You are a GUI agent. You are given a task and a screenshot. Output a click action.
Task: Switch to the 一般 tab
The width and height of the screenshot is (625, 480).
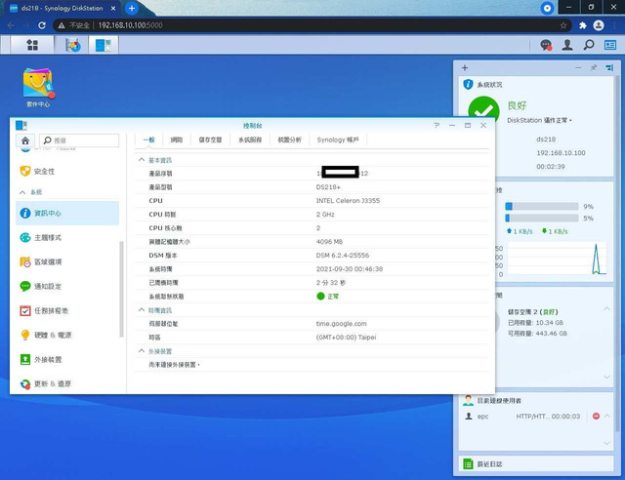[148, 140]
